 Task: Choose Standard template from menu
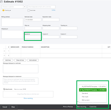tap(93, 93)
